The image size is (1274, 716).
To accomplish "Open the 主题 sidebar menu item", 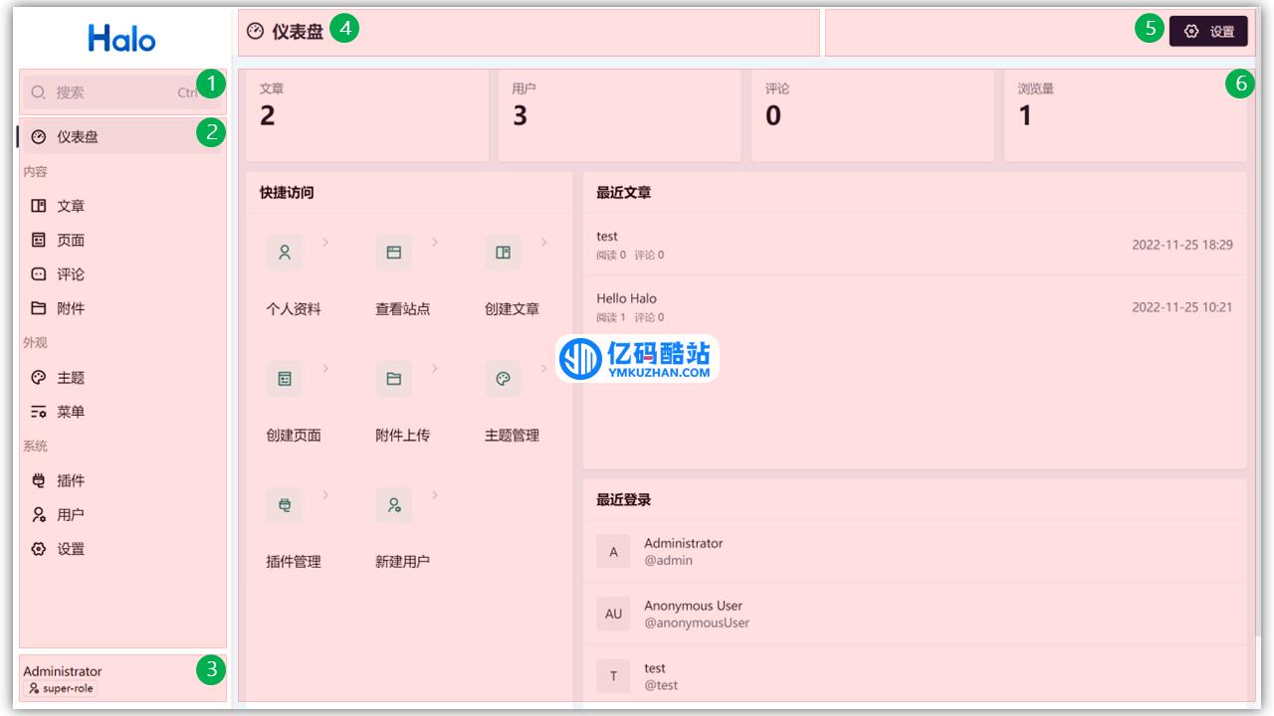I will click(x=121, y=378).
